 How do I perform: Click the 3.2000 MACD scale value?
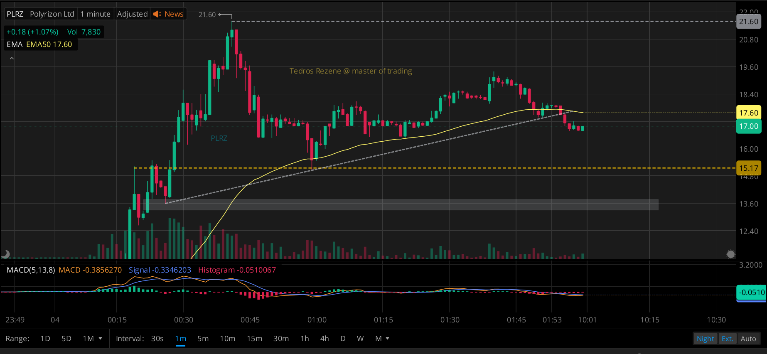[751, 265]
